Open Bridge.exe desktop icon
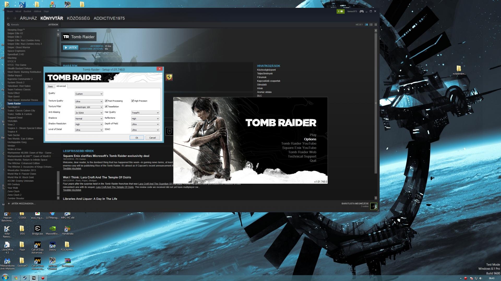Viewport: 501px width, 281px height. [38, 230]
